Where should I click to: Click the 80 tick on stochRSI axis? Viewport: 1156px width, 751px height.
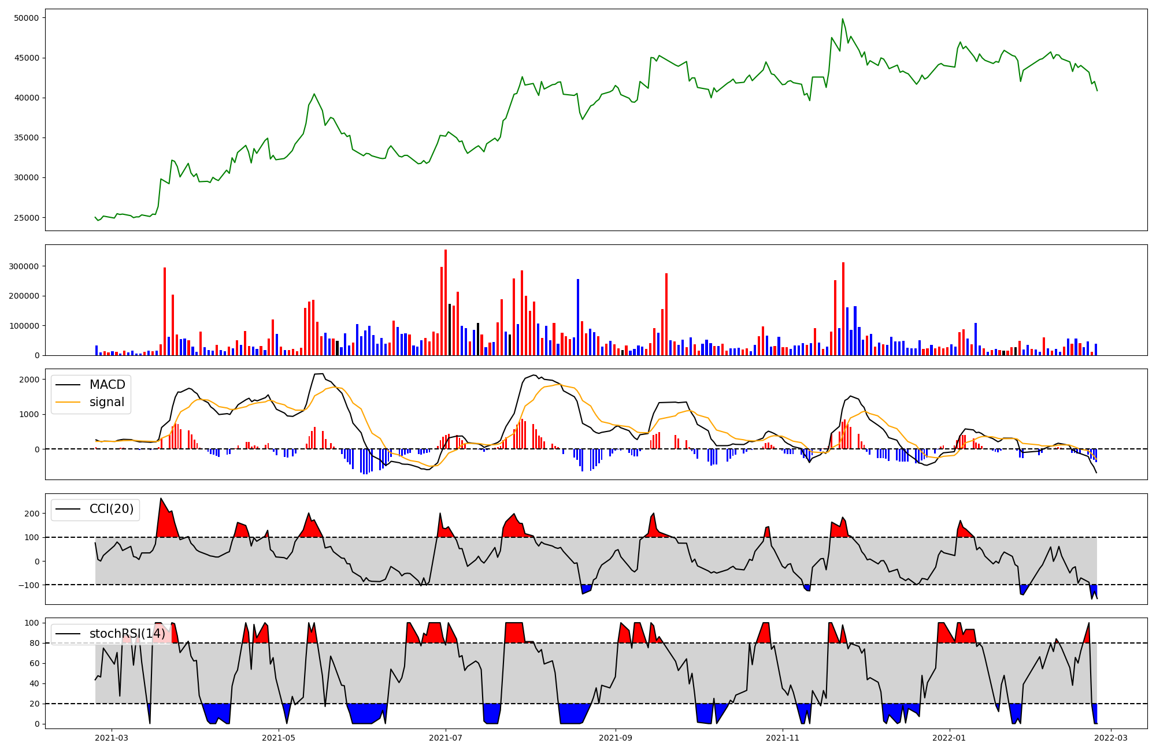pyautogui.click(x=35, y=643)
